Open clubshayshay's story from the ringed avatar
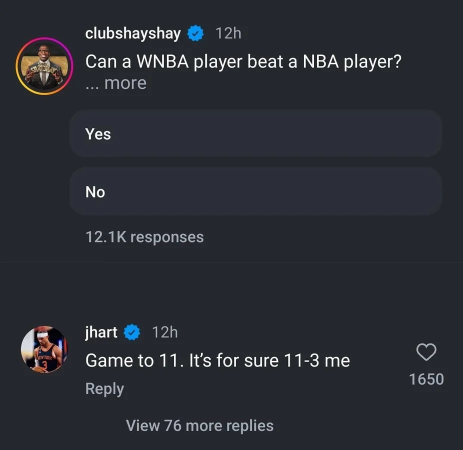The image size is (463, 450). click(x=44, y=65)
